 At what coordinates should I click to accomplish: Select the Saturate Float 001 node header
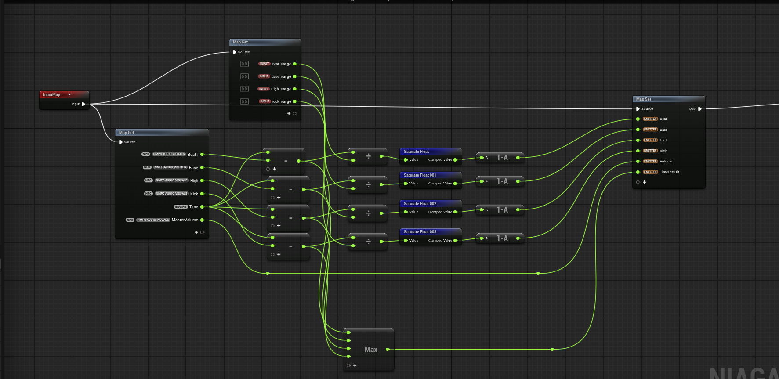coord(431,175)
